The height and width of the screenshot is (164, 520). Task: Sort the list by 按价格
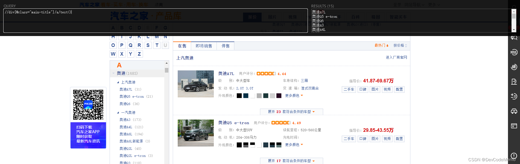pos(400,46)
